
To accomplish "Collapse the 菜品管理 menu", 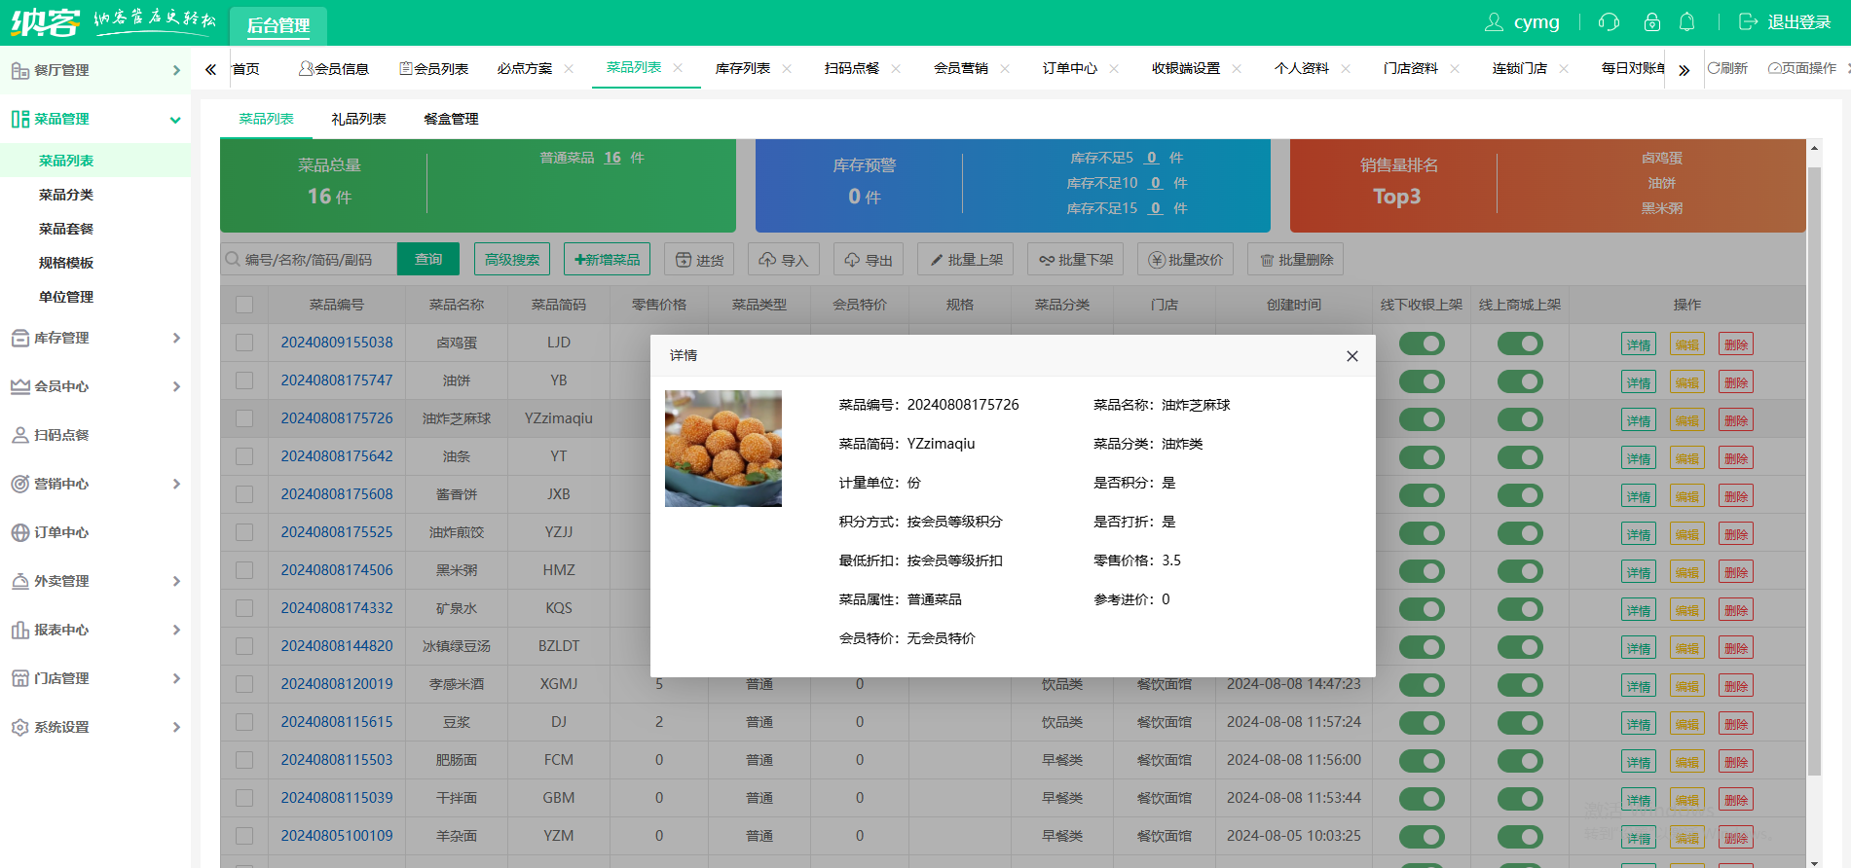I will 175,120.
